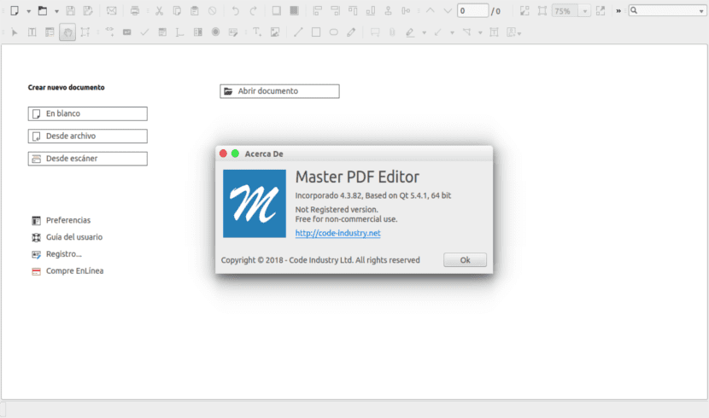
Task: Click the Open folder toolbar icon
Action: (43, 11)
